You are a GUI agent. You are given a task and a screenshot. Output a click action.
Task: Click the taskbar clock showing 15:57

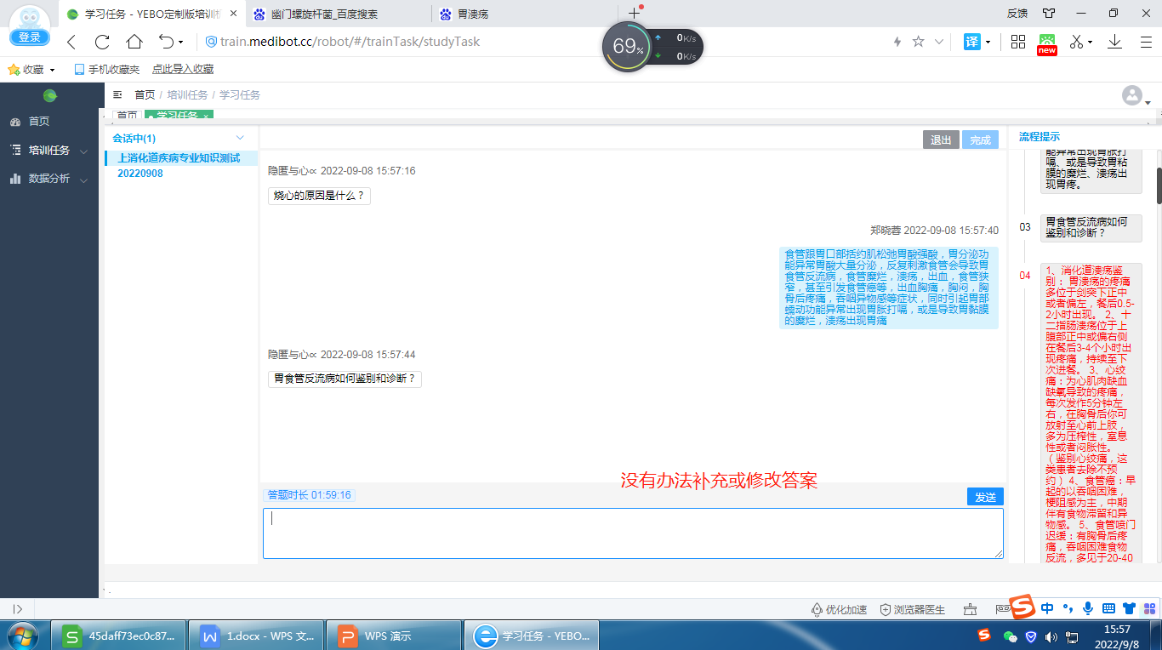[1117, 636]
